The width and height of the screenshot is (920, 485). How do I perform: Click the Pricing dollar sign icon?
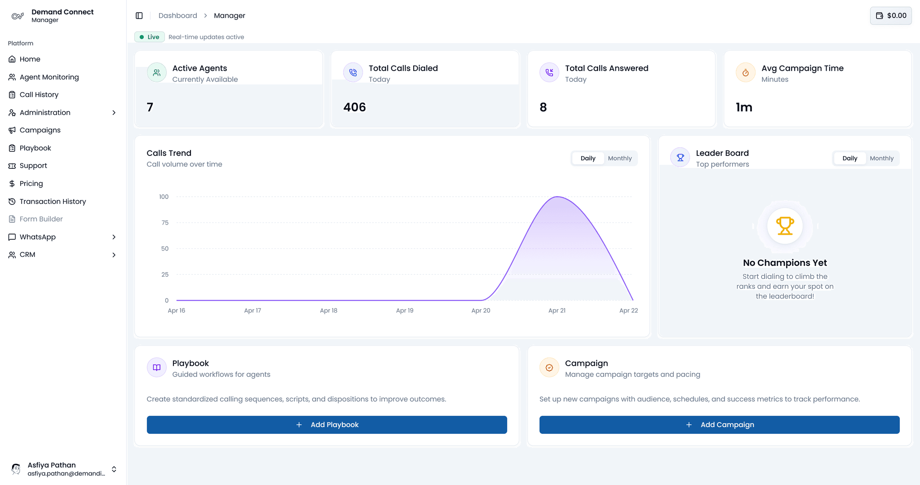click(12, 184)
